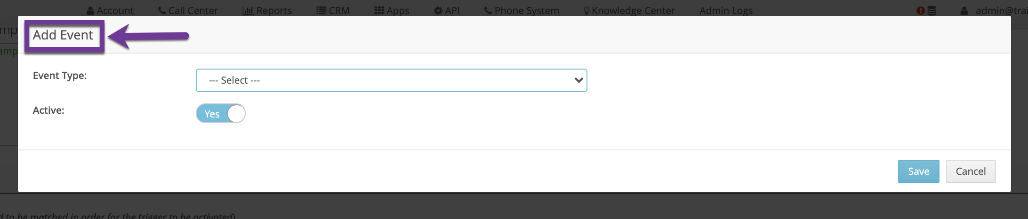Click the Add Event dialog title
The width and height of the screenshot is (1028, 219).
click(x=63, y=35)
